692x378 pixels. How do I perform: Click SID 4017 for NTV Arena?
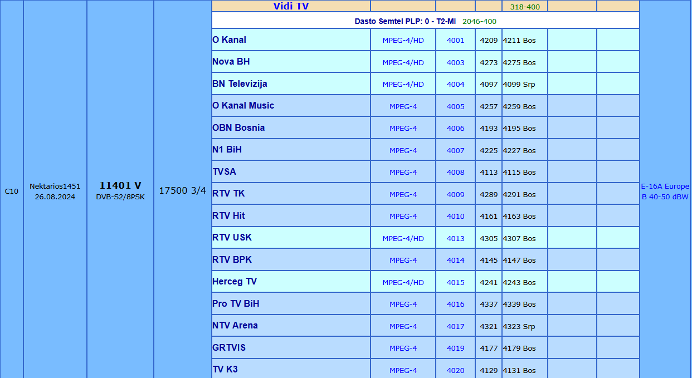[x=455, y=326]
